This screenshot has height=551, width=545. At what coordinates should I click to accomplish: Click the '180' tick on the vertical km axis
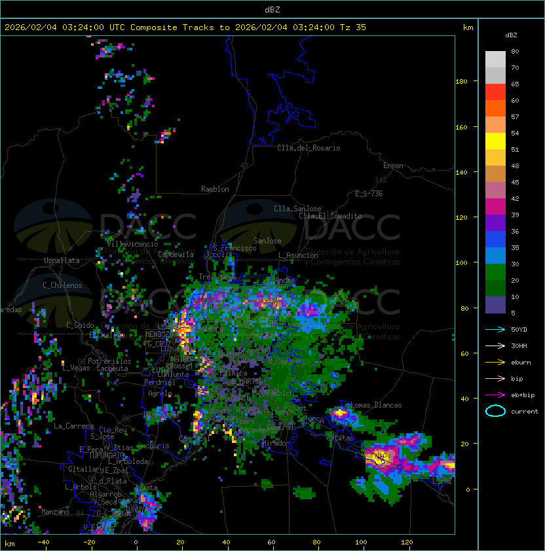[461, 82]
